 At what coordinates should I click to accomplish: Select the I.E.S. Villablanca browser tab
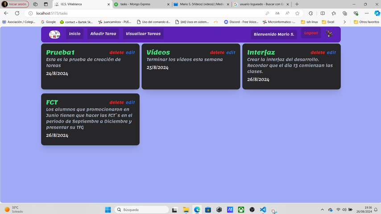click(82, 4)
